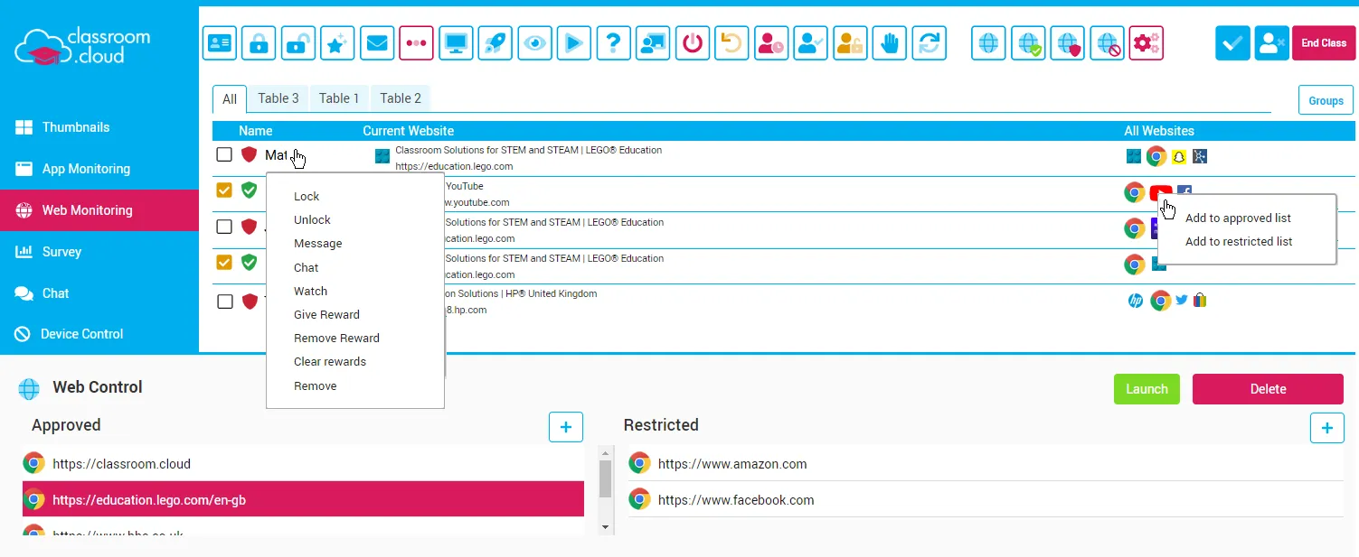Click the raise hand icon in the toolbar

click(x=889, y=42)
